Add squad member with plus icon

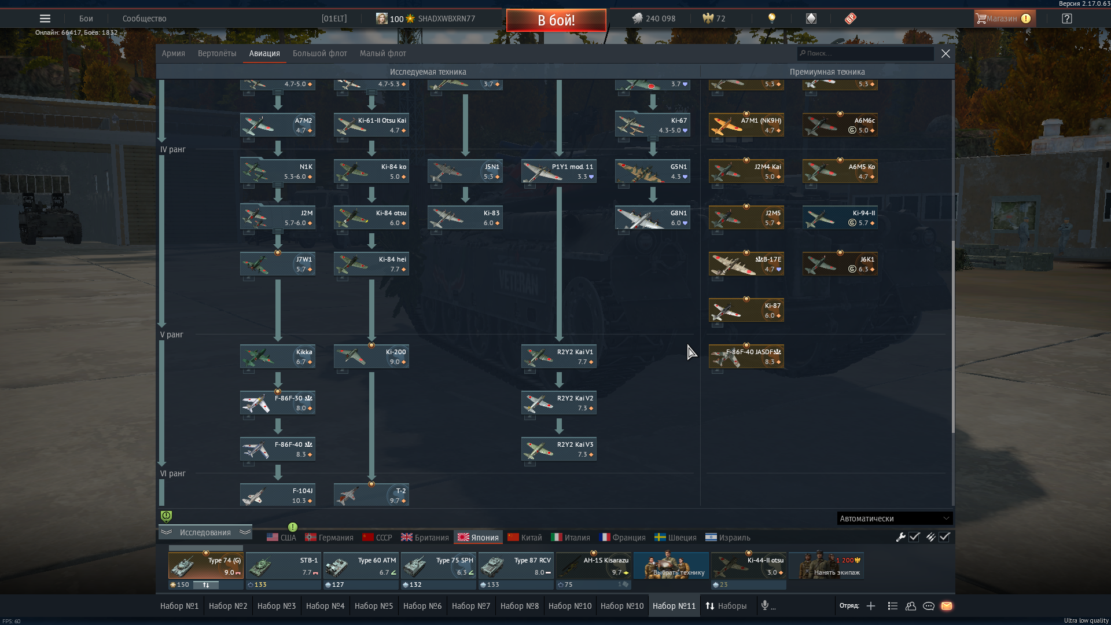click(x=871, y=606)
